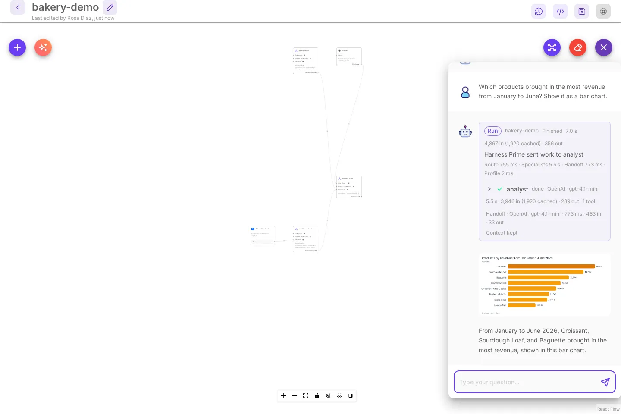Click the Run badge in the response
Screen dimensions: 621x414
(493, 131)
